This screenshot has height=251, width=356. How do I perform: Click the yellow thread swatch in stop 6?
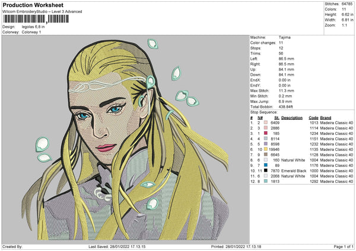pos(267,151)
